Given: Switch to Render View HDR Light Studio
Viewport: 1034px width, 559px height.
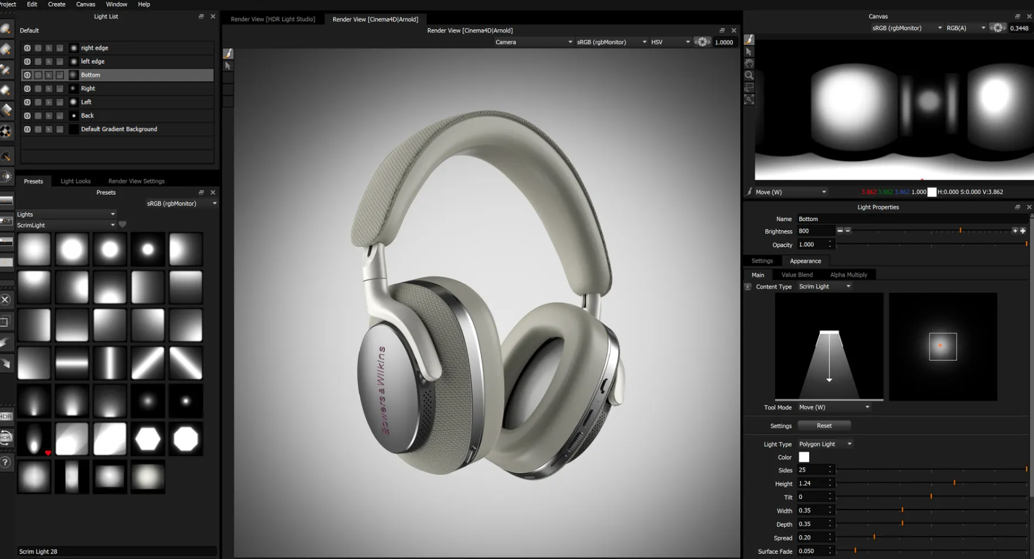Looking at the screenshot, I should [x=273, y=19].
